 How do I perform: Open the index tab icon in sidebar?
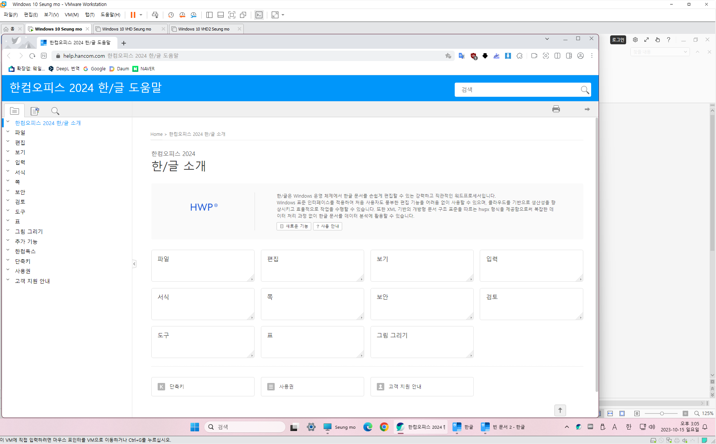pos(35,111)
